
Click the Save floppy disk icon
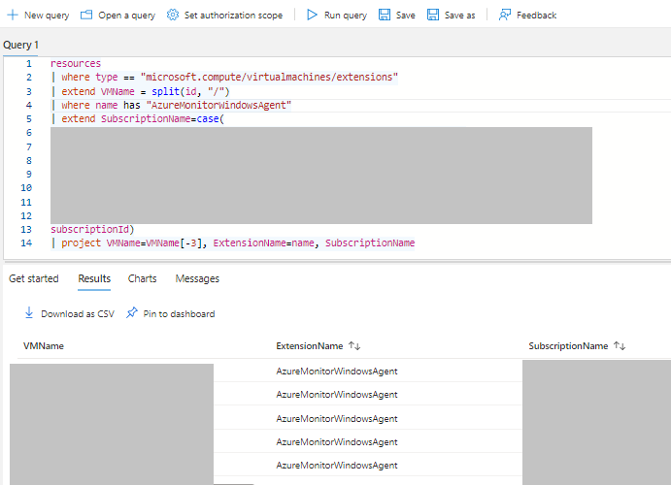click(x=385, y=15)
